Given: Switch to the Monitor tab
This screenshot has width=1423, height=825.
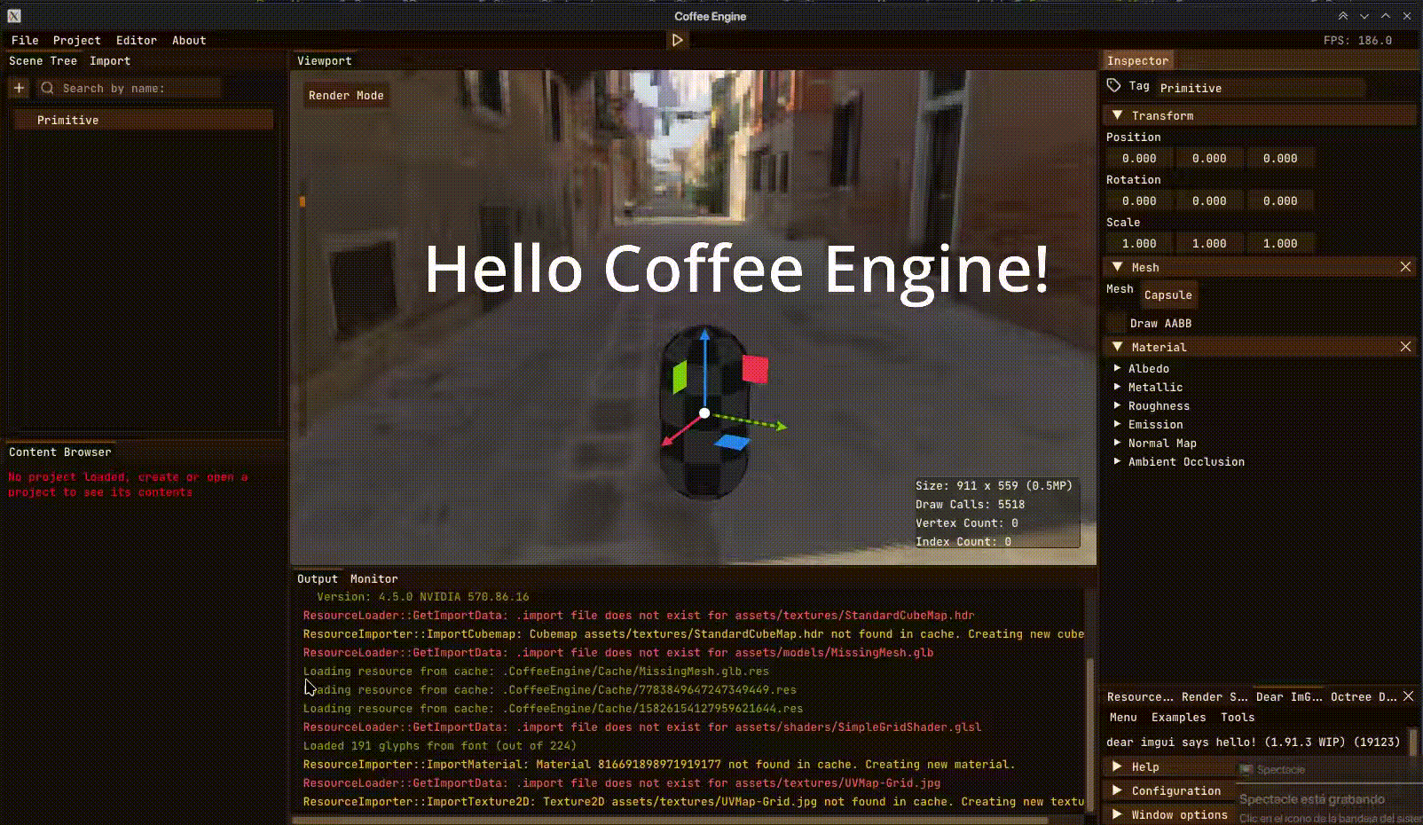Looking at the screenshot, I should click(374, 578).
